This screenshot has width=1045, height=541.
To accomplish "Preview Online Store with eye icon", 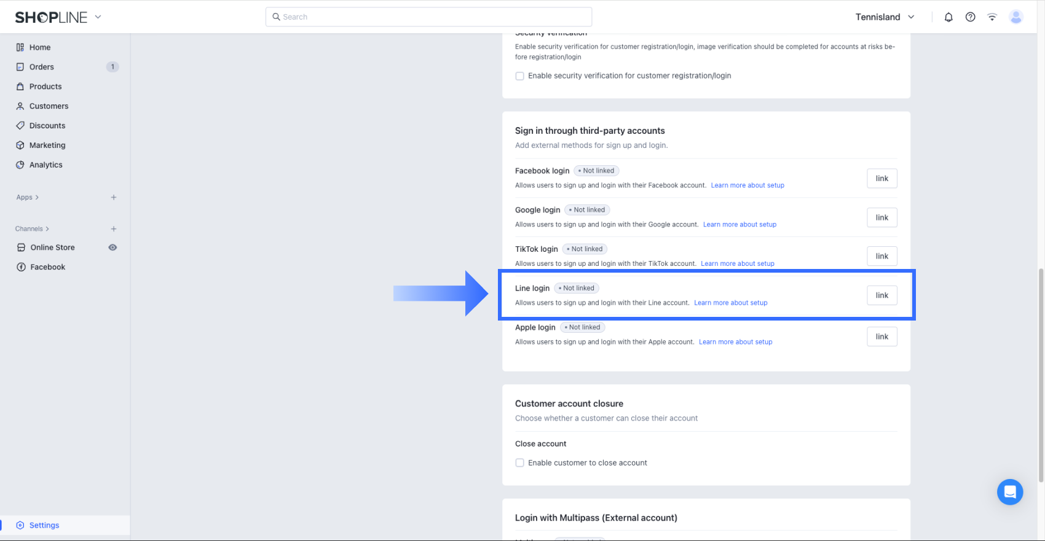I will pos(112,247).
